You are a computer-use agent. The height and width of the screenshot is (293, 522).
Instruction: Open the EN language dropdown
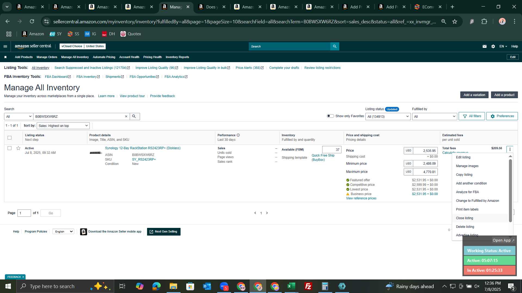click(x=503, y=46)
